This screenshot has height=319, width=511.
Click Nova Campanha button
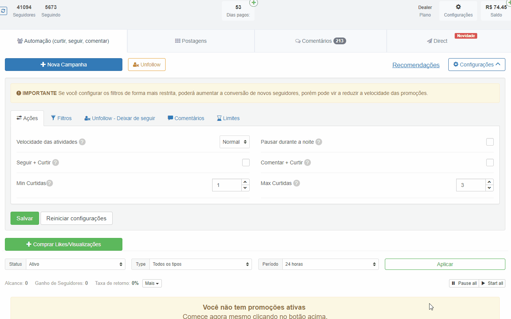[63, 65]
